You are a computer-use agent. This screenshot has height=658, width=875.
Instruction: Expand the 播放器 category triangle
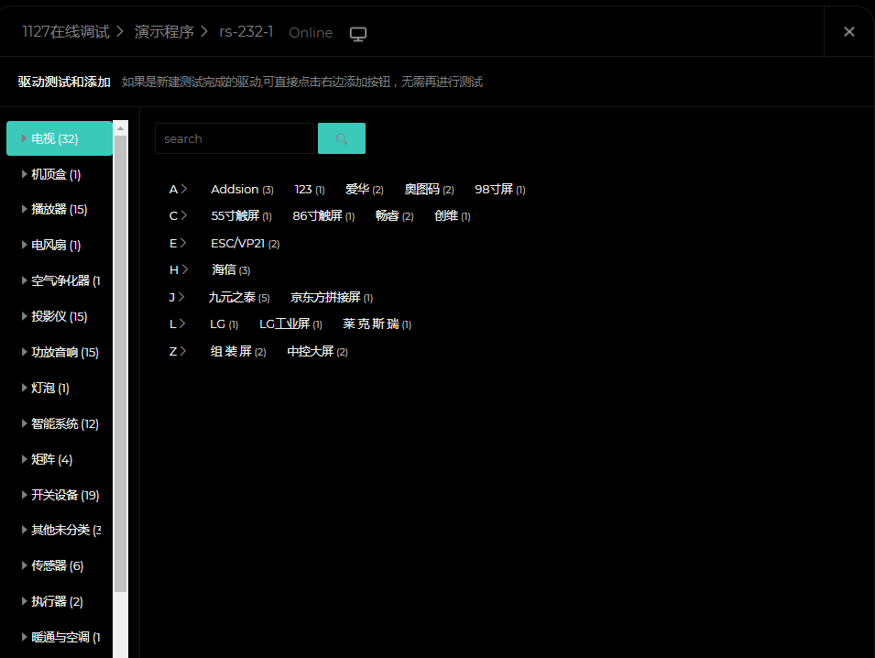pos(24,209)
